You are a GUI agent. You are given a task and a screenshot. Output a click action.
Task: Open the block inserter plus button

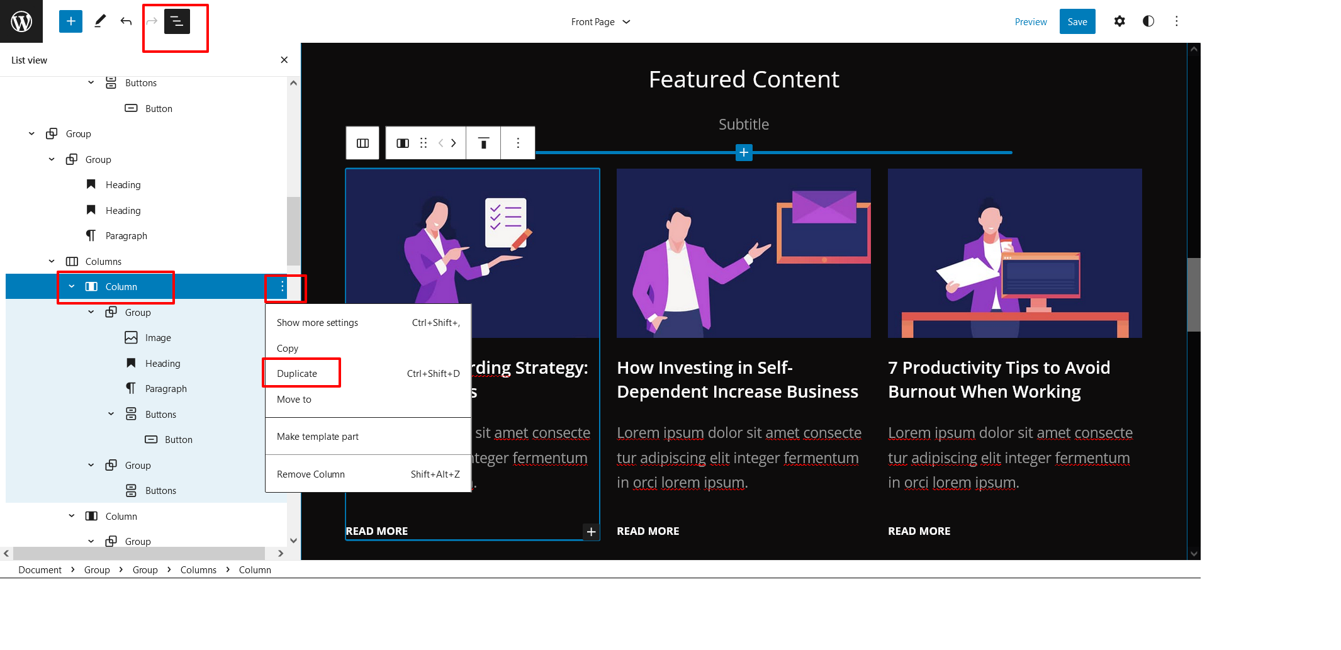(70, 21)
